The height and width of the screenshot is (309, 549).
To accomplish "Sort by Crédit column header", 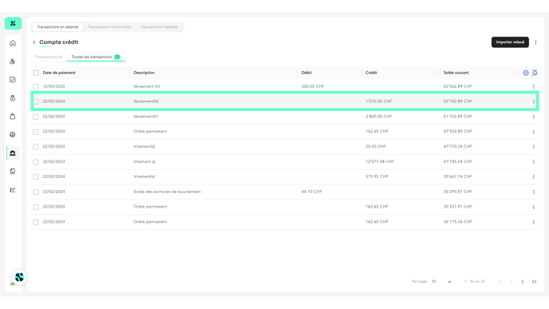I will [x=371, y=73].
